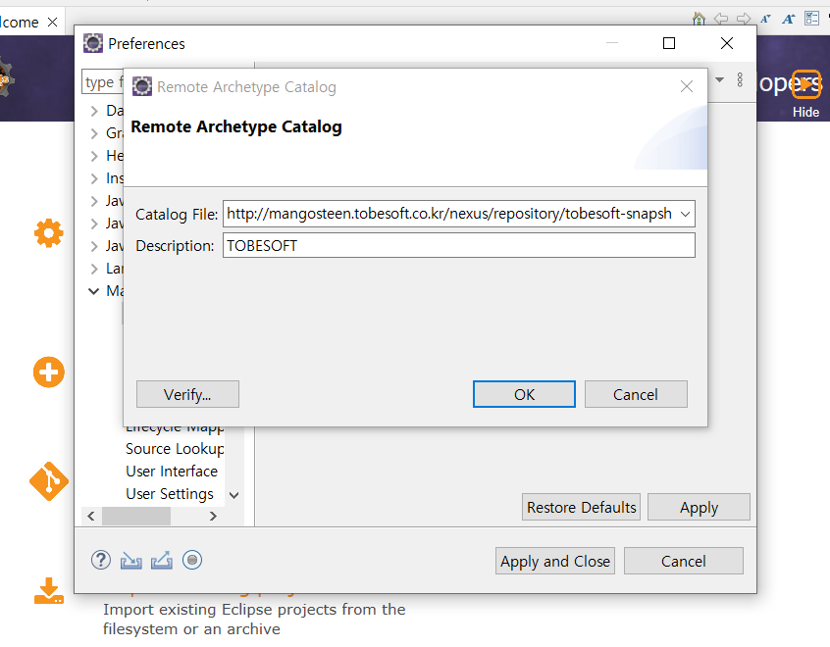Click the orange Git icon on Welcome page
This screenshot has width=830, height=647.
(x=49, y=481)
